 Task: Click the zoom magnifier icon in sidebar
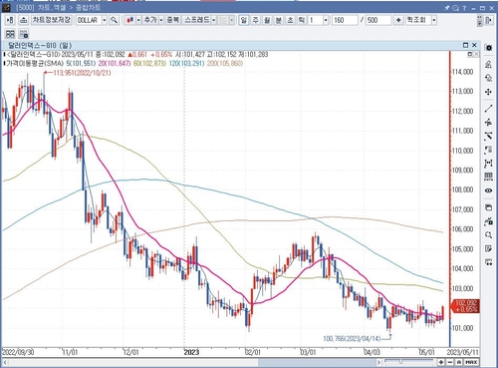click(x=488, y=235)
